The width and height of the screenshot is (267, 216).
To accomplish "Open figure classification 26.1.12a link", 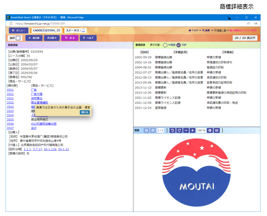I will point(50,150).
